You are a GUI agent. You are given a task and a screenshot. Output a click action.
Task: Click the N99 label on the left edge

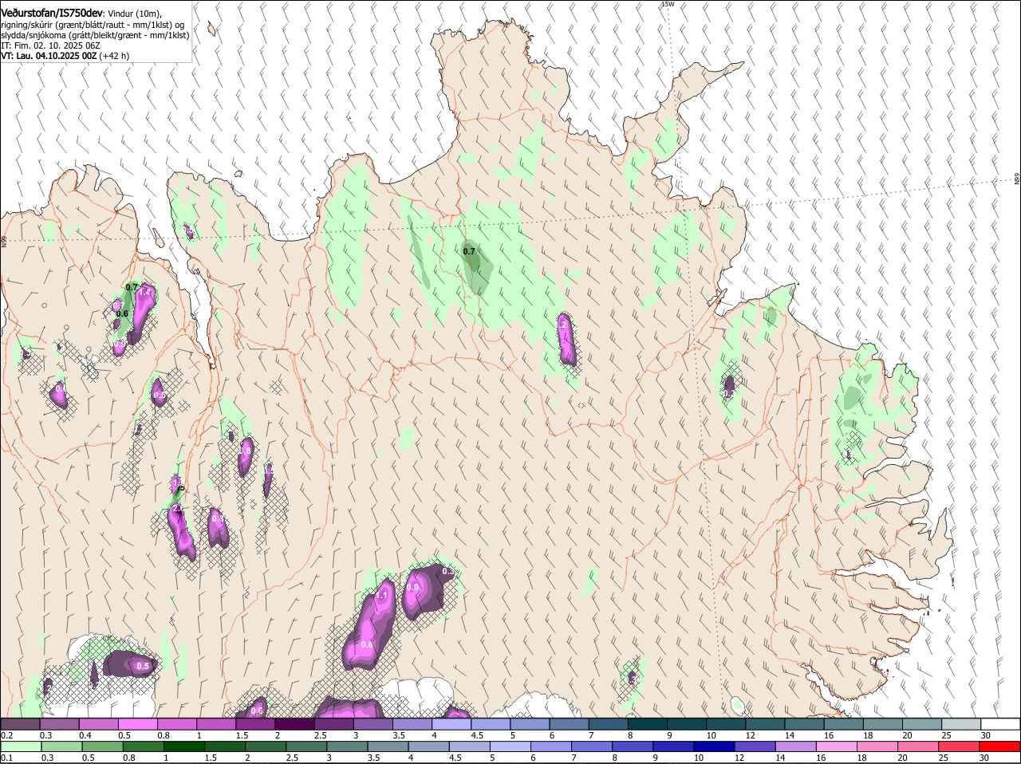coord(3,240)
